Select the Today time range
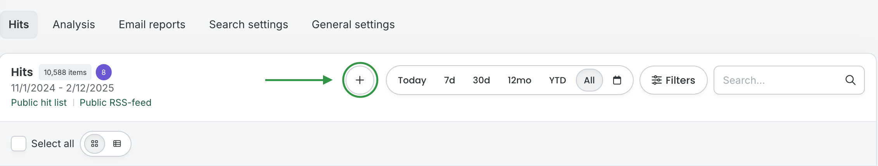 tap(412, 80)
